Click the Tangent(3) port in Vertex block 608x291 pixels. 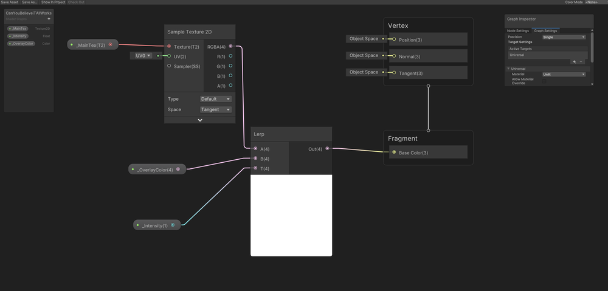(x=394, y=72)
